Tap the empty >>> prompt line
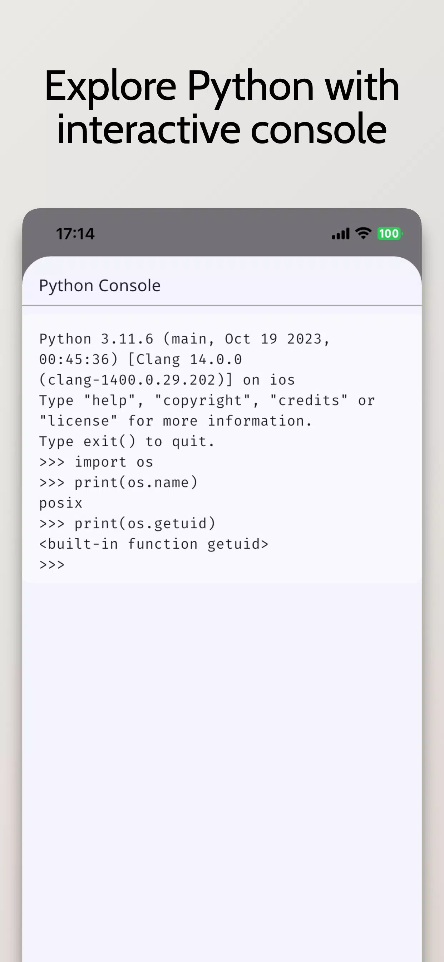 coord(52,564)
